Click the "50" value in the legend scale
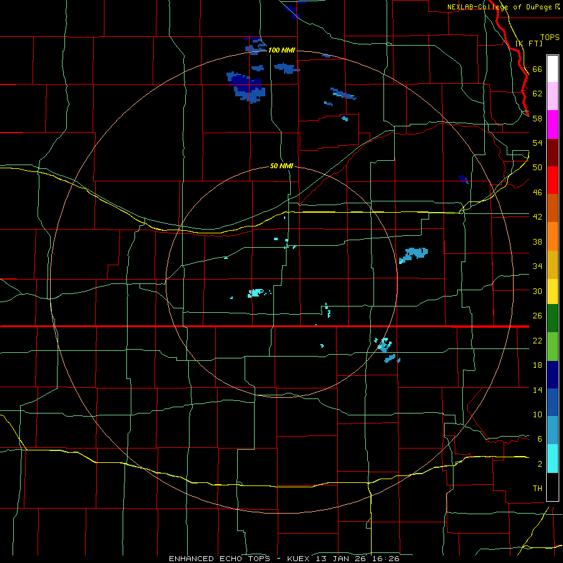 (537, 168)
